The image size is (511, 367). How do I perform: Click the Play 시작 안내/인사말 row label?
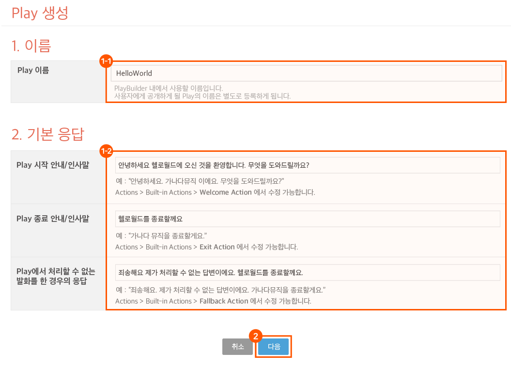53,165
